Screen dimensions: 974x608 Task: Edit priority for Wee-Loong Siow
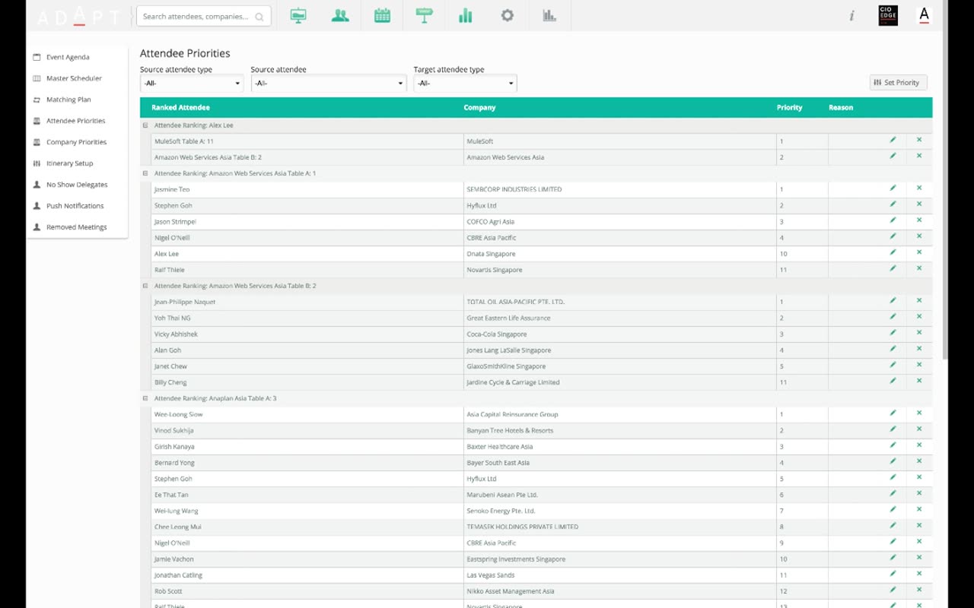pyautogui.click(x=893, y=413)
